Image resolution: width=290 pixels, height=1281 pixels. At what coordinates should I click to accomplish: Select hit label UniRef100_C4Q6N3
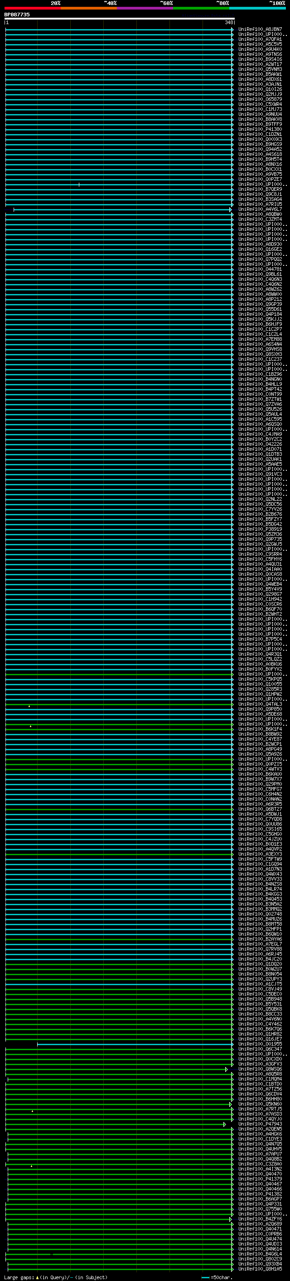coord(260,279)
